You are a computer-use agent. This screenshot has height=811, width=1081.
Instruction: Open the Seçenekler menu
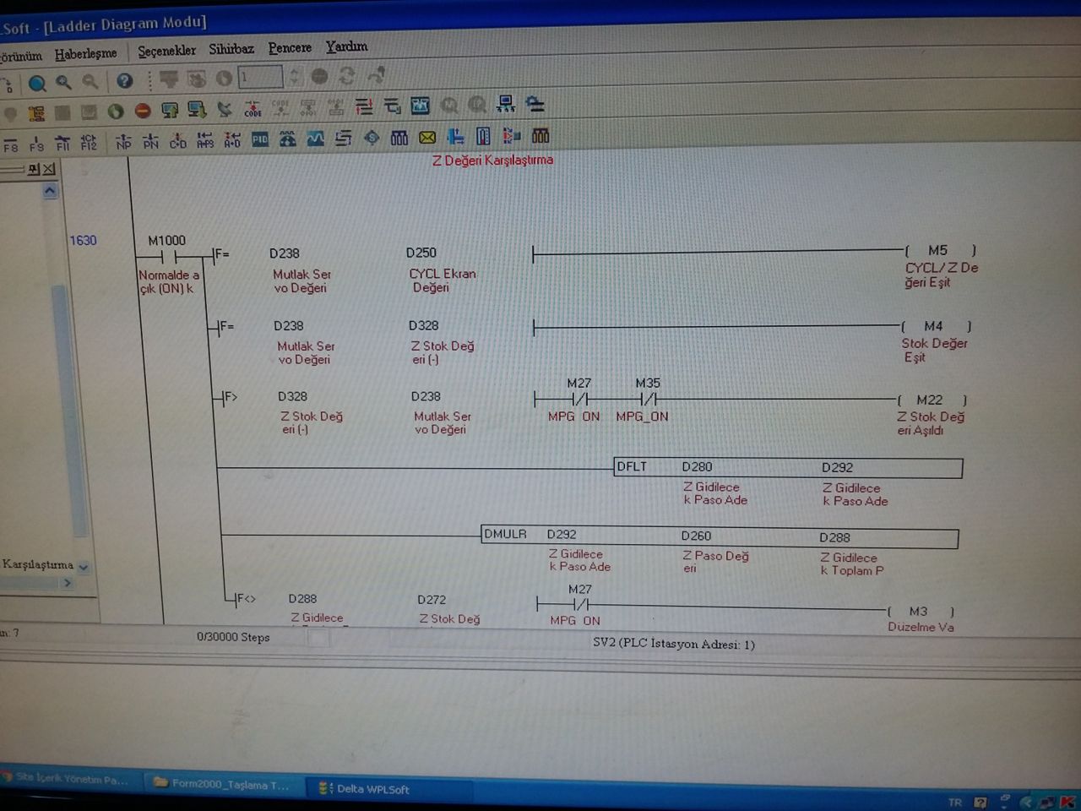pos(166,51)
